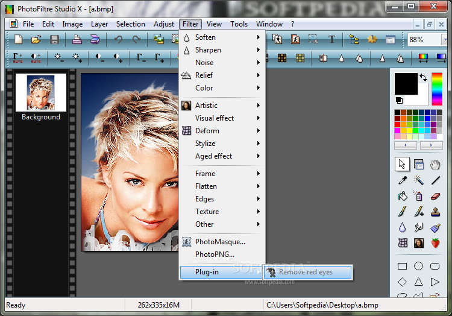Open the Adjust menu
452x316 pixels.
164,24
